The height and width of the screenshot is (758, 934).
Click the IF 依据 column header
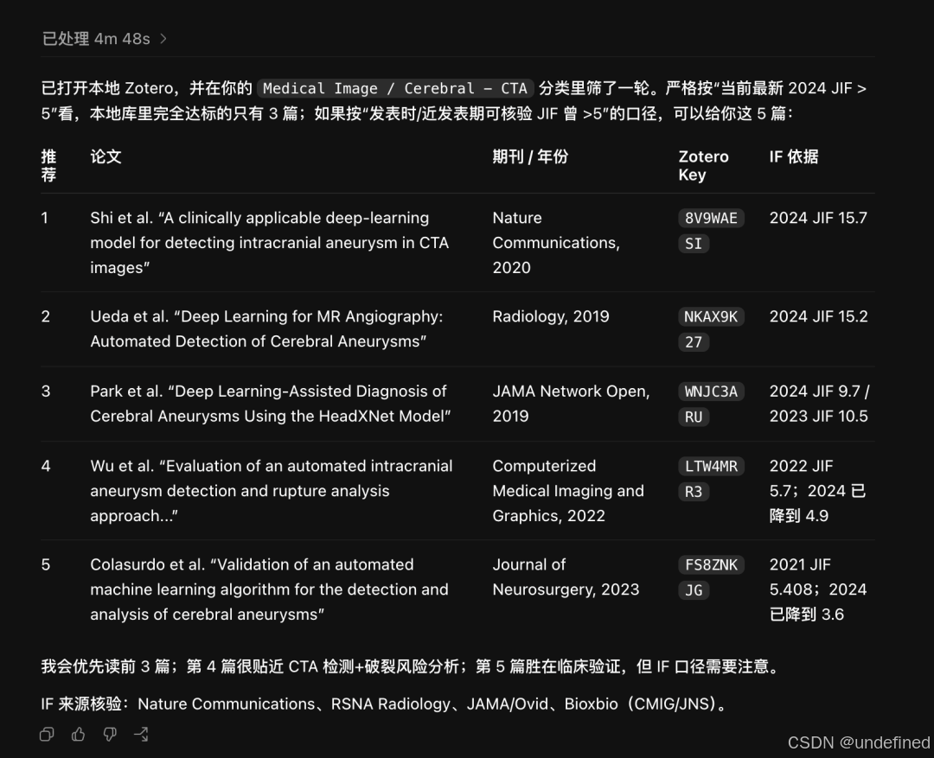(793, 156)
